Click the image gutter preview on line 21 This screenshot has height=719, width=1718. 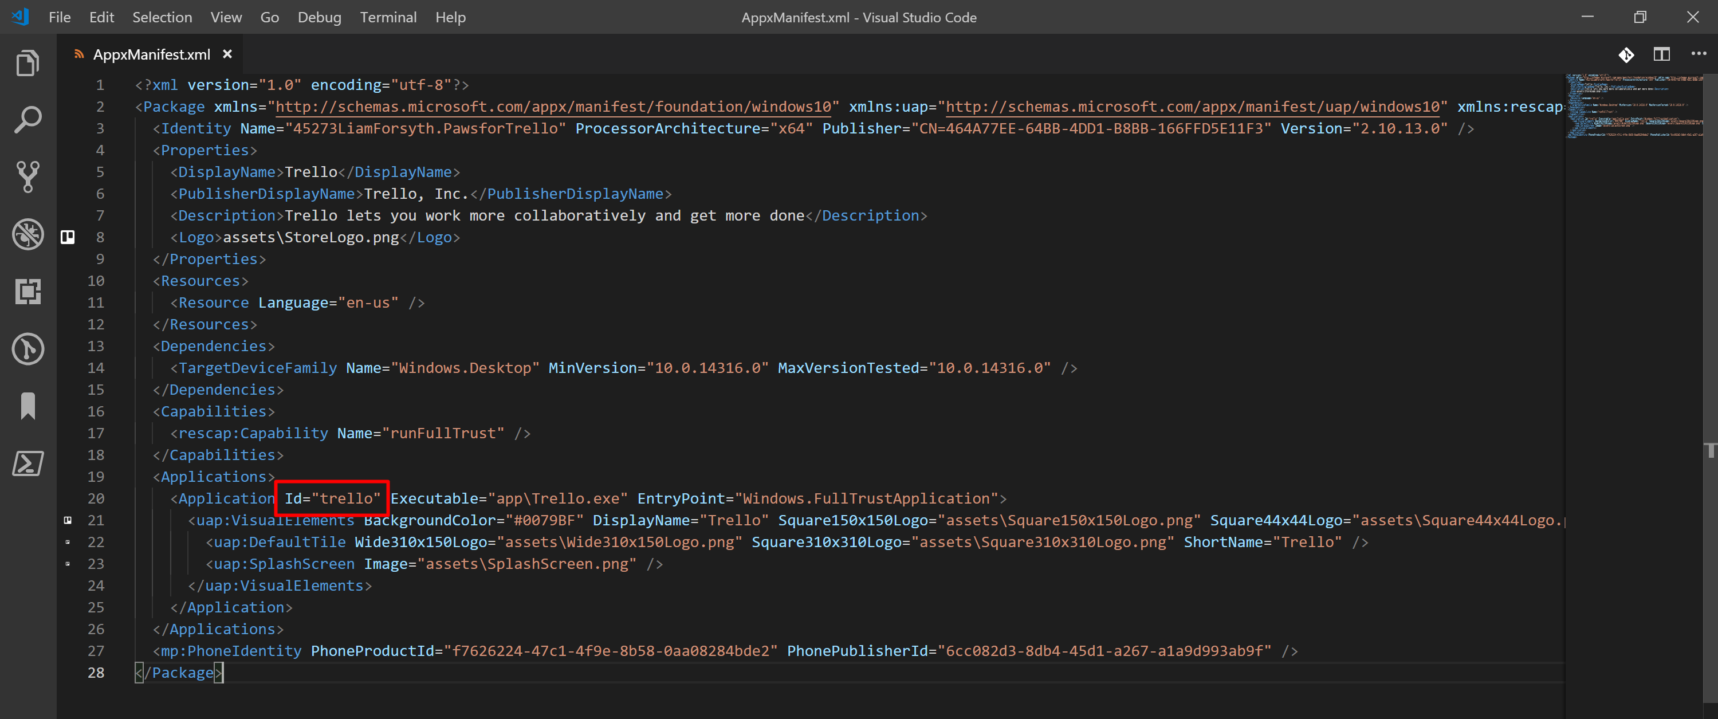pyautogui.click(x=68, y=520)
